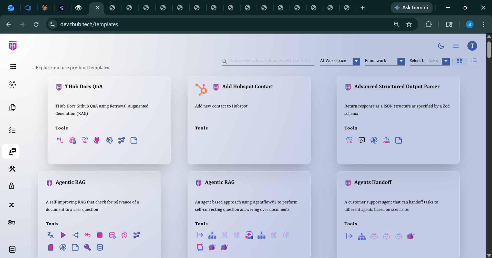Open the apps grid sidebar icon
Screen dimensions: 492x258
(13, 67)
